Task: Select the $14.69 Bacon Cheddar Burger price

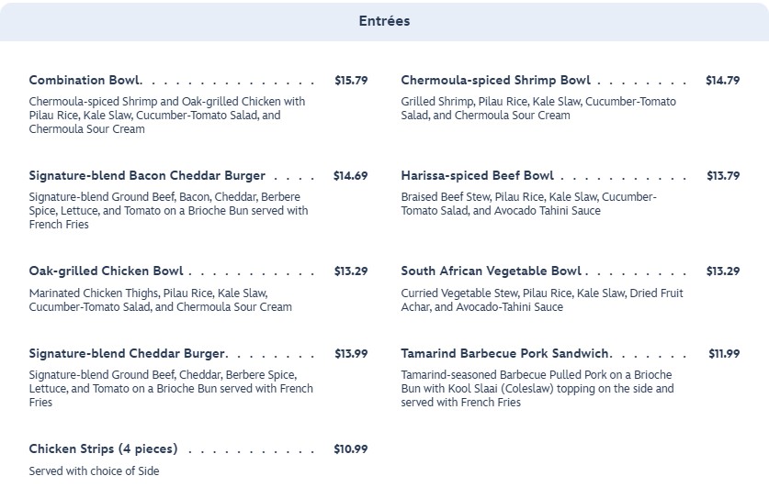Action: 350,176
